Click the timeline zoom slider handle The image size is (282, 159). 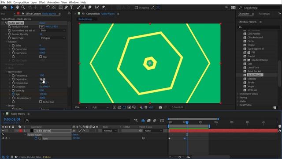pyautogui.click(x=179, y=157)
